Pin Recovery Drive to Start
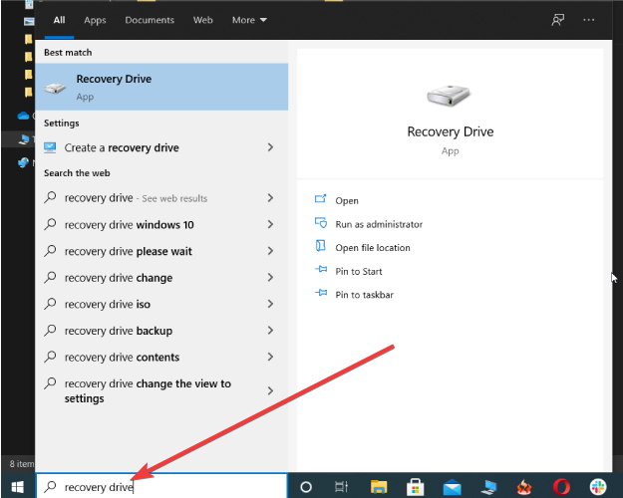623x498 pixels. click(349, 271)
